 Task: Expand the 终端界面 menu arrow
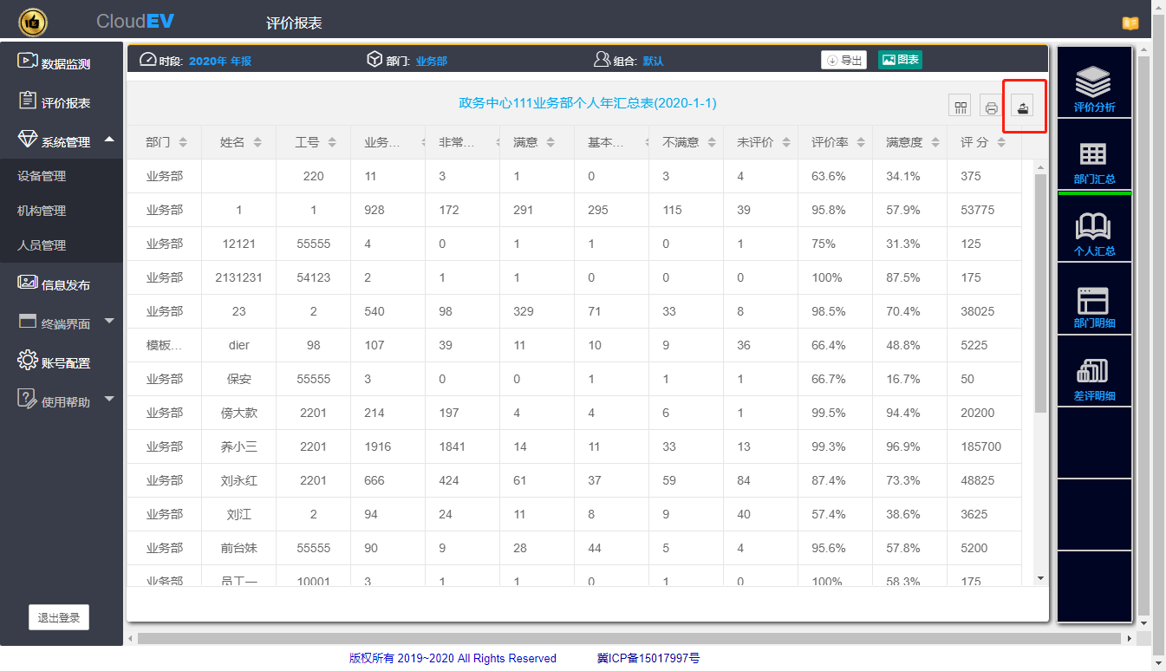(109, 322)
